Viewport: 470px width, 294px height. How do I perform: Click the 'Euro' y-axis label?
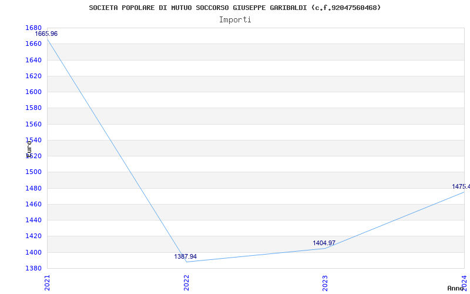(29, 149)
